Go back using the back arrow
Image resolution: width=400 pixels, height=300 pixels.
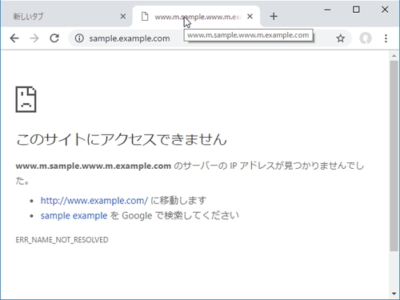coord(14,38)
